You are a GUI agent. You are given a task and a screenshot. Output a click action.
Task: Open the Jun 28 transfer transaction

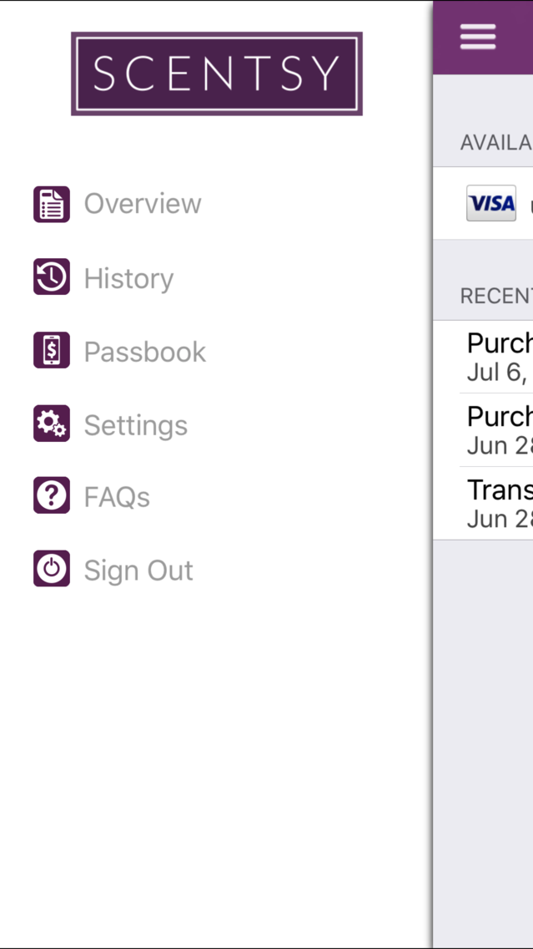coord(498,504)
